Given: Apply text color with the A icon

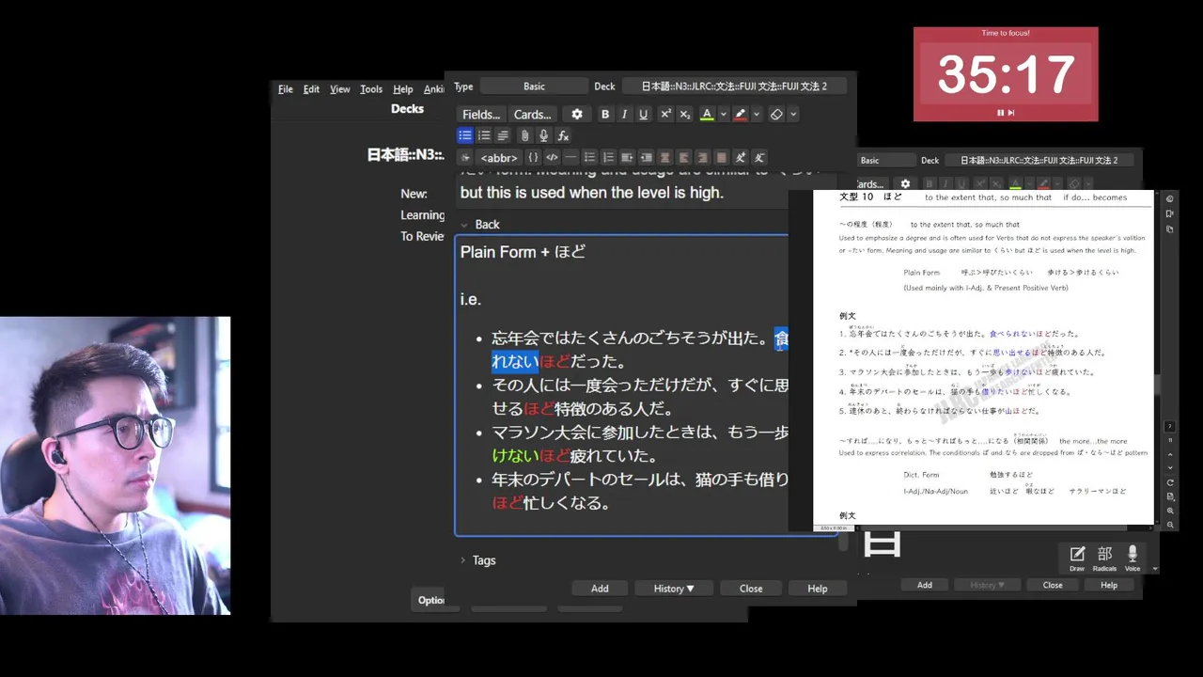Looking at the screenshot, I should pos(707,114).
